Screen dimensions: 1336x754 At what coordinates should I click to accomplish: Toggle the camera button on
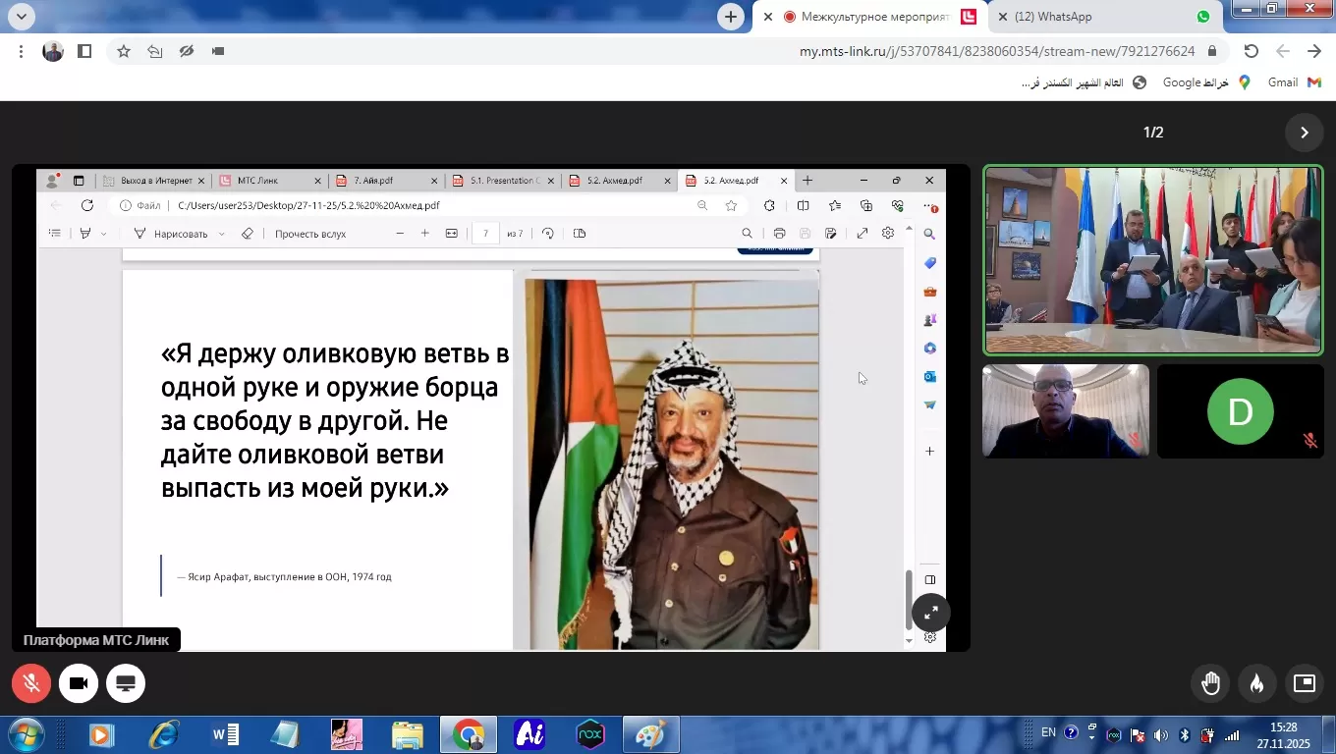pyautogui.click(x=79, y=683)
